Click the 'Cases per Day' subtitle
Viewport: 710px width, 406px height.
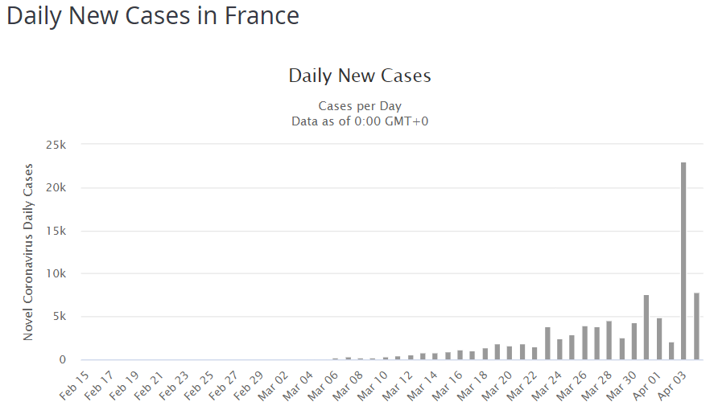[x=360, y=106]
